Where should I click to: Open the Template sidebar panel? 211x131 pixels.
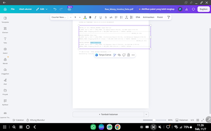(x=5, y=20)
